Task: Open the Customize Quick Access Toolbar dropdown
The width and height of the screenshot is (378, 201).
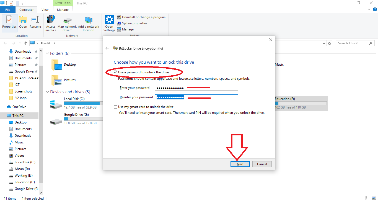Action: point(22,3)
